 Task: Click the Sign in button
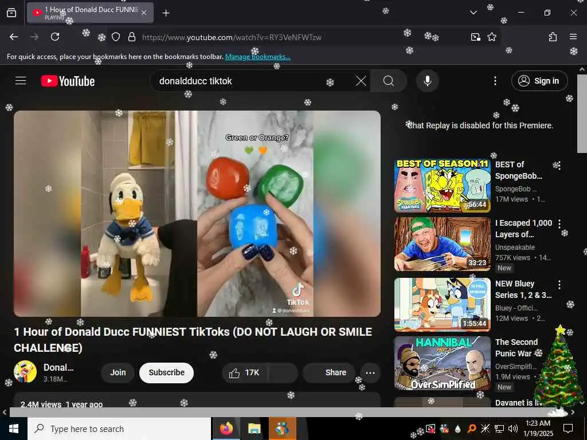[539, 81]
